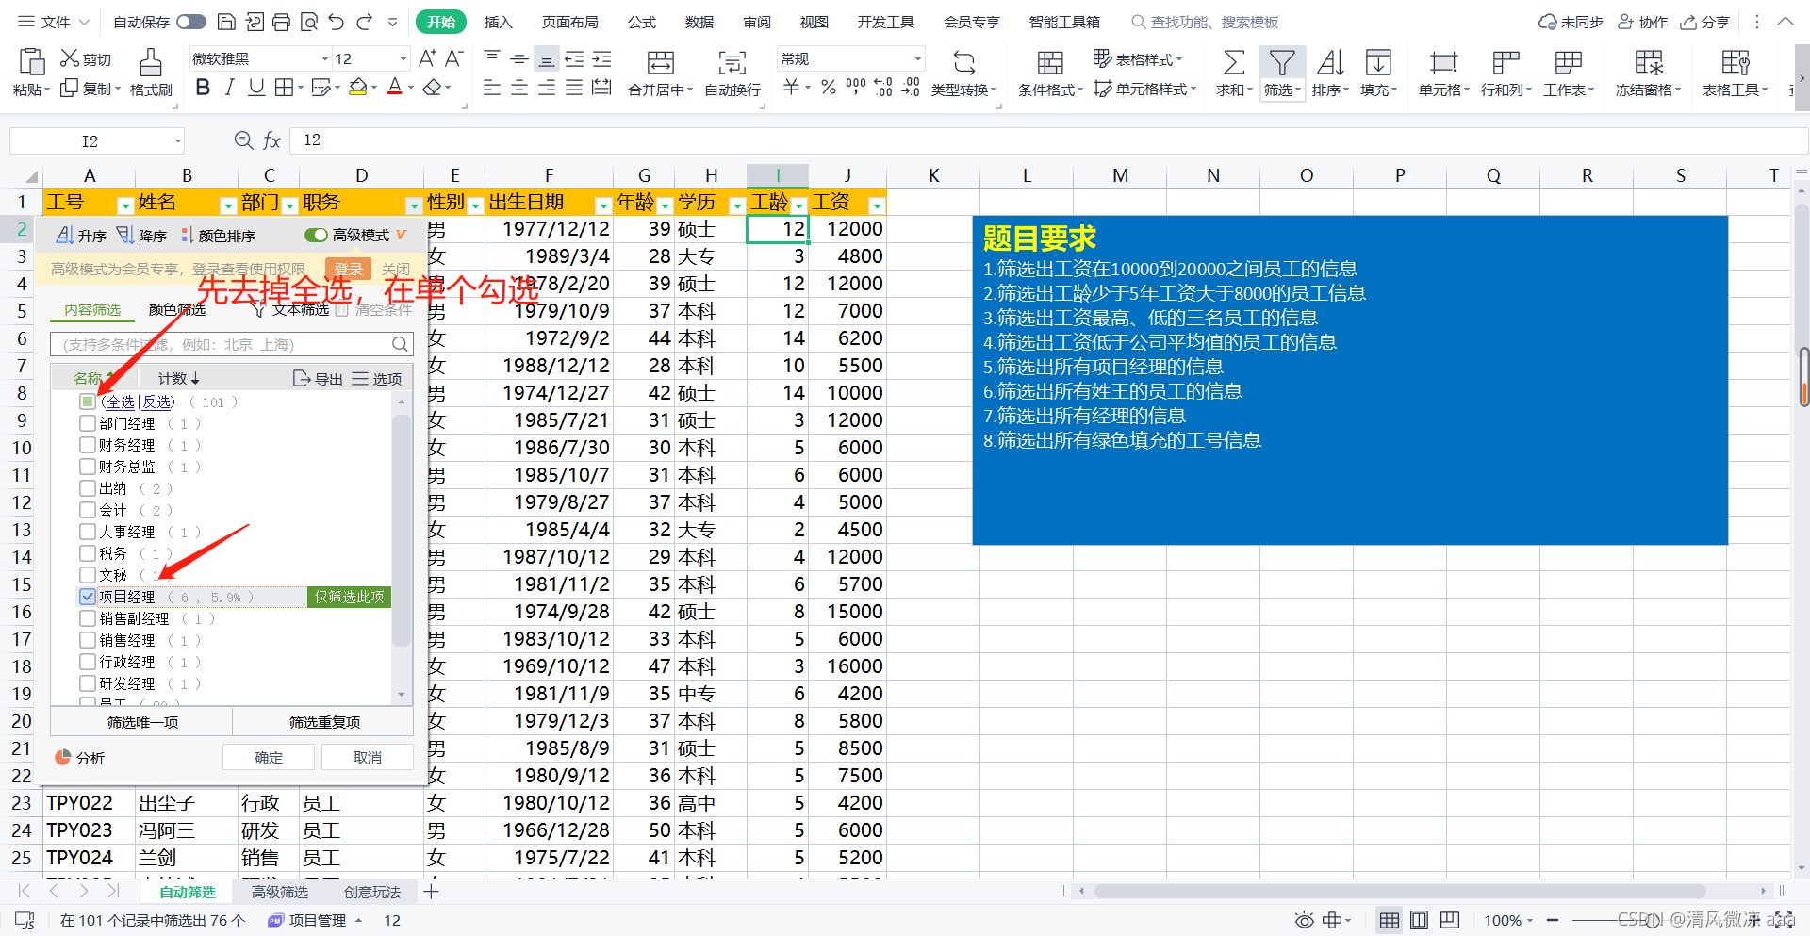The image size is (1810, 936).
Task: Open the font name dropdown
Action: (x=325, y=58)
